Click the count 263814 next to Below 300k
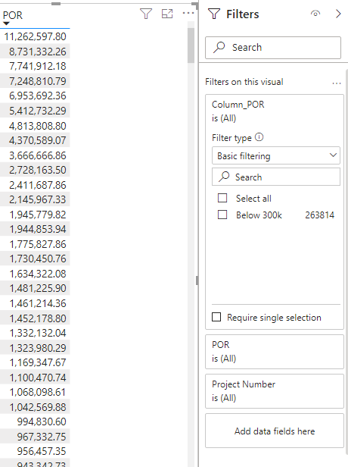 pos(319,215)
